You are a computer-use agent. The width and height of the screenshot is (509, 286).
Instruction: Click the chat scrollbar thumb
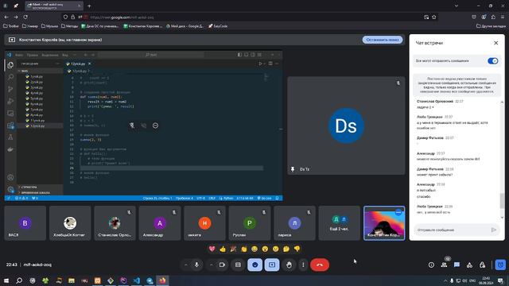[x=502, y=201]
